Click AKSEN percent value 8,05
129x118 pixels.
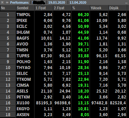coord(85,115)
